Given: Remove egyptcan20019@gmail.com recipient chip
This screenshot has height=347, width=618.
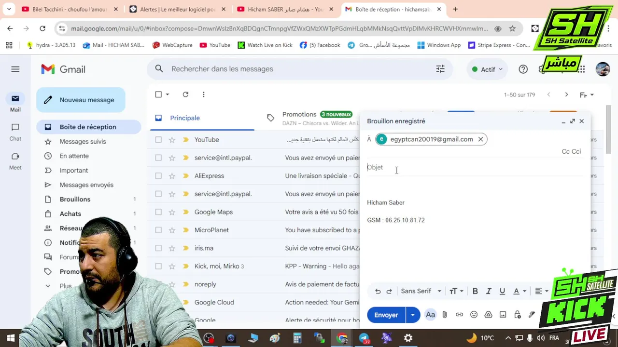Looking at the screenshot, I should [x=480, y=139].
